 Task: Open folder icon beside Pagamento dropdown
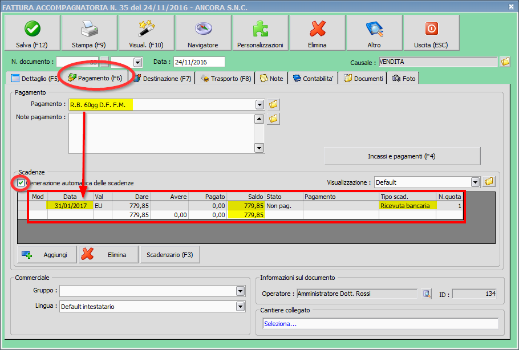coord(273,104)
